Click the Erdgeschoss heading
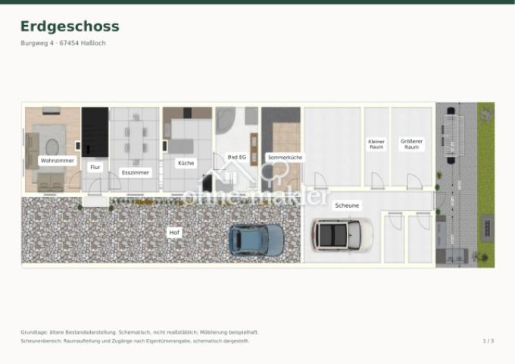The image size is (515, 364). click(70, 27)
